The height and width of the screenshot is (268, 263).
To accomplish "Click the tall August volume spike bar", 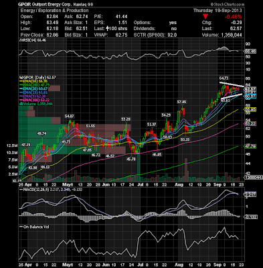I will tap(186, 170).
